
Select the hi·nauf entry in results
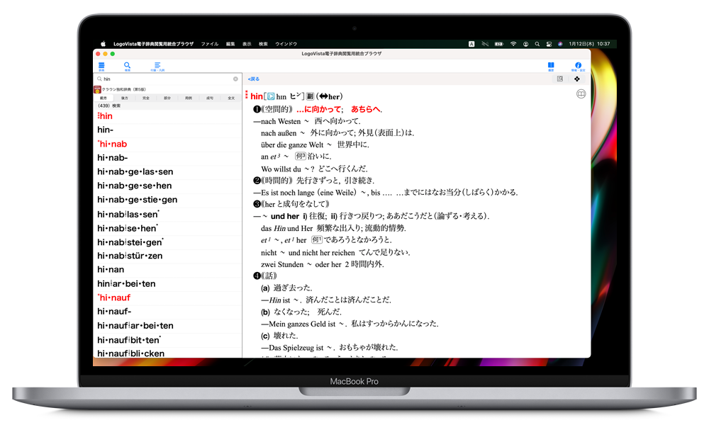coord(115,297)
